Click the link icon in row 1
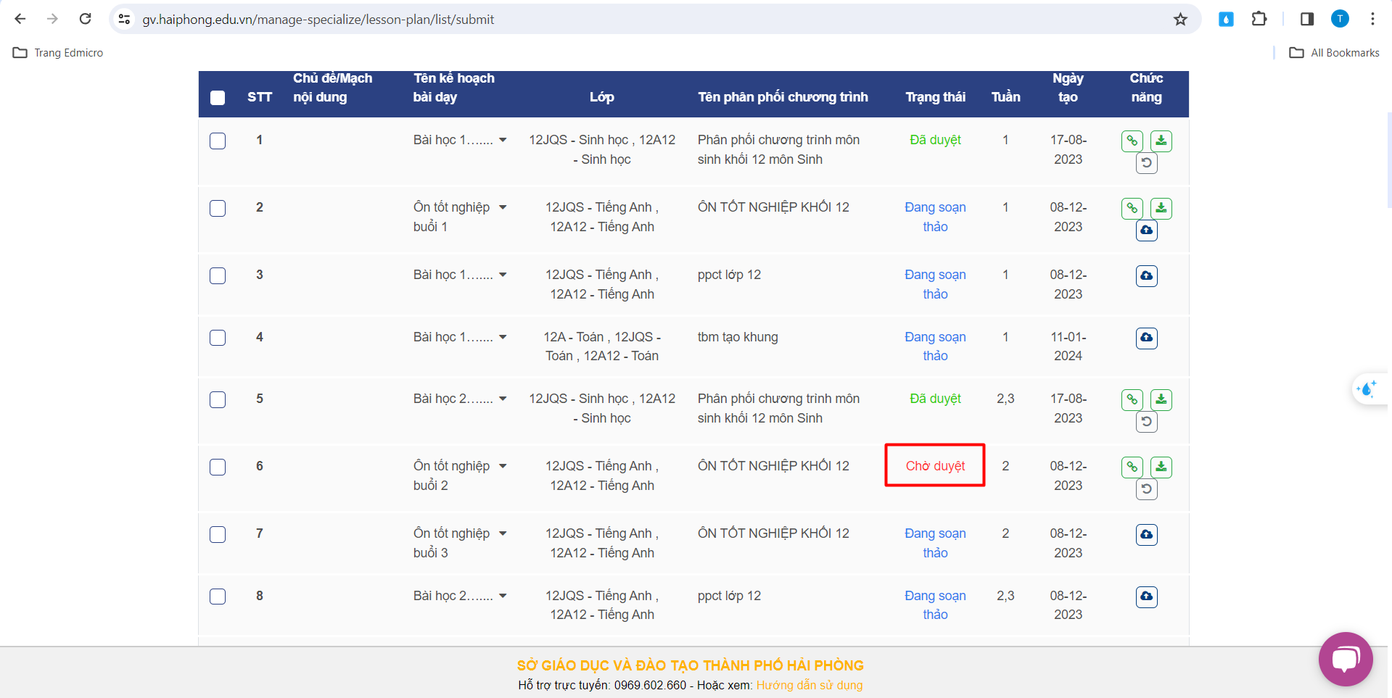Viewport: 1392px width, 698px height. pyautogui.click(x=1132, y=141)
